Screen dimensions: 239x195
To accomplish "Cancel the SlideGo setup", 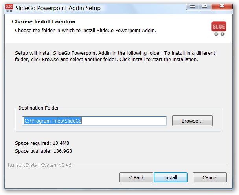I will [210, 177].
